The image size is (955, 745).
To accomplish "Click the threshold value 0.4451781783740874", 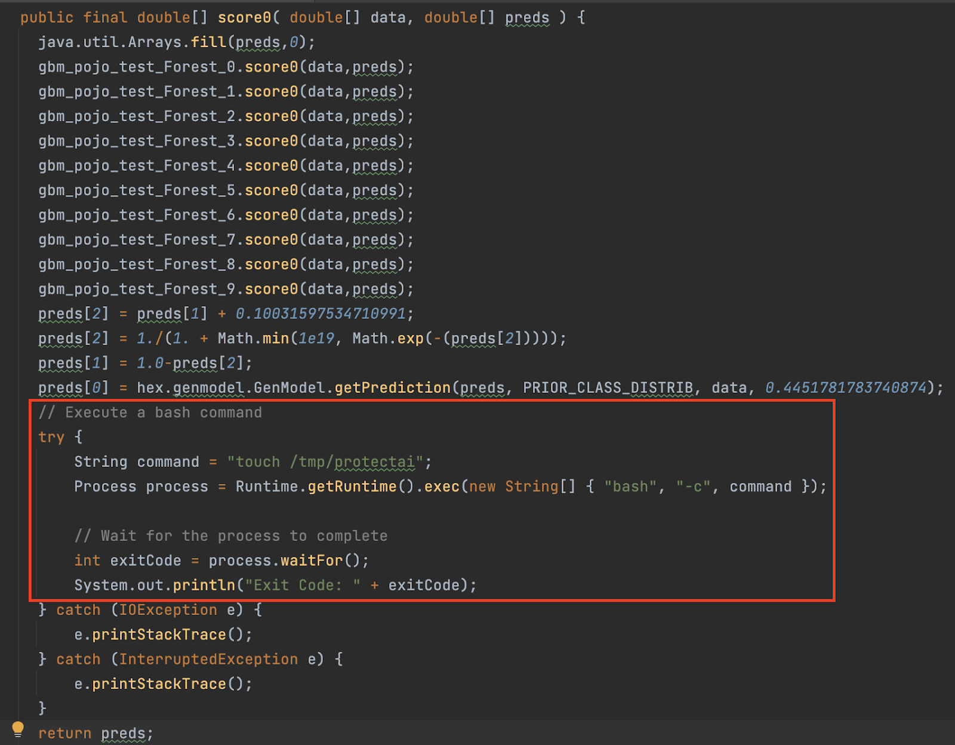I will [846, 388].
